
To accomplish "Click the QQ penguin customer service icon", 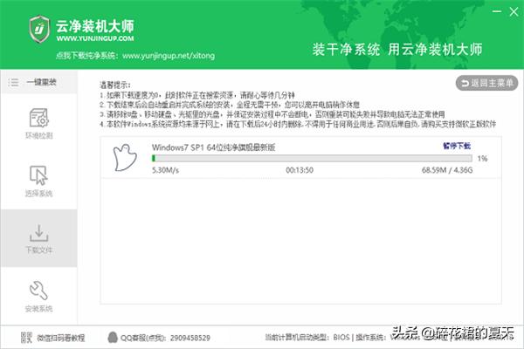I will pyautogui.click(x=112, y=336).
